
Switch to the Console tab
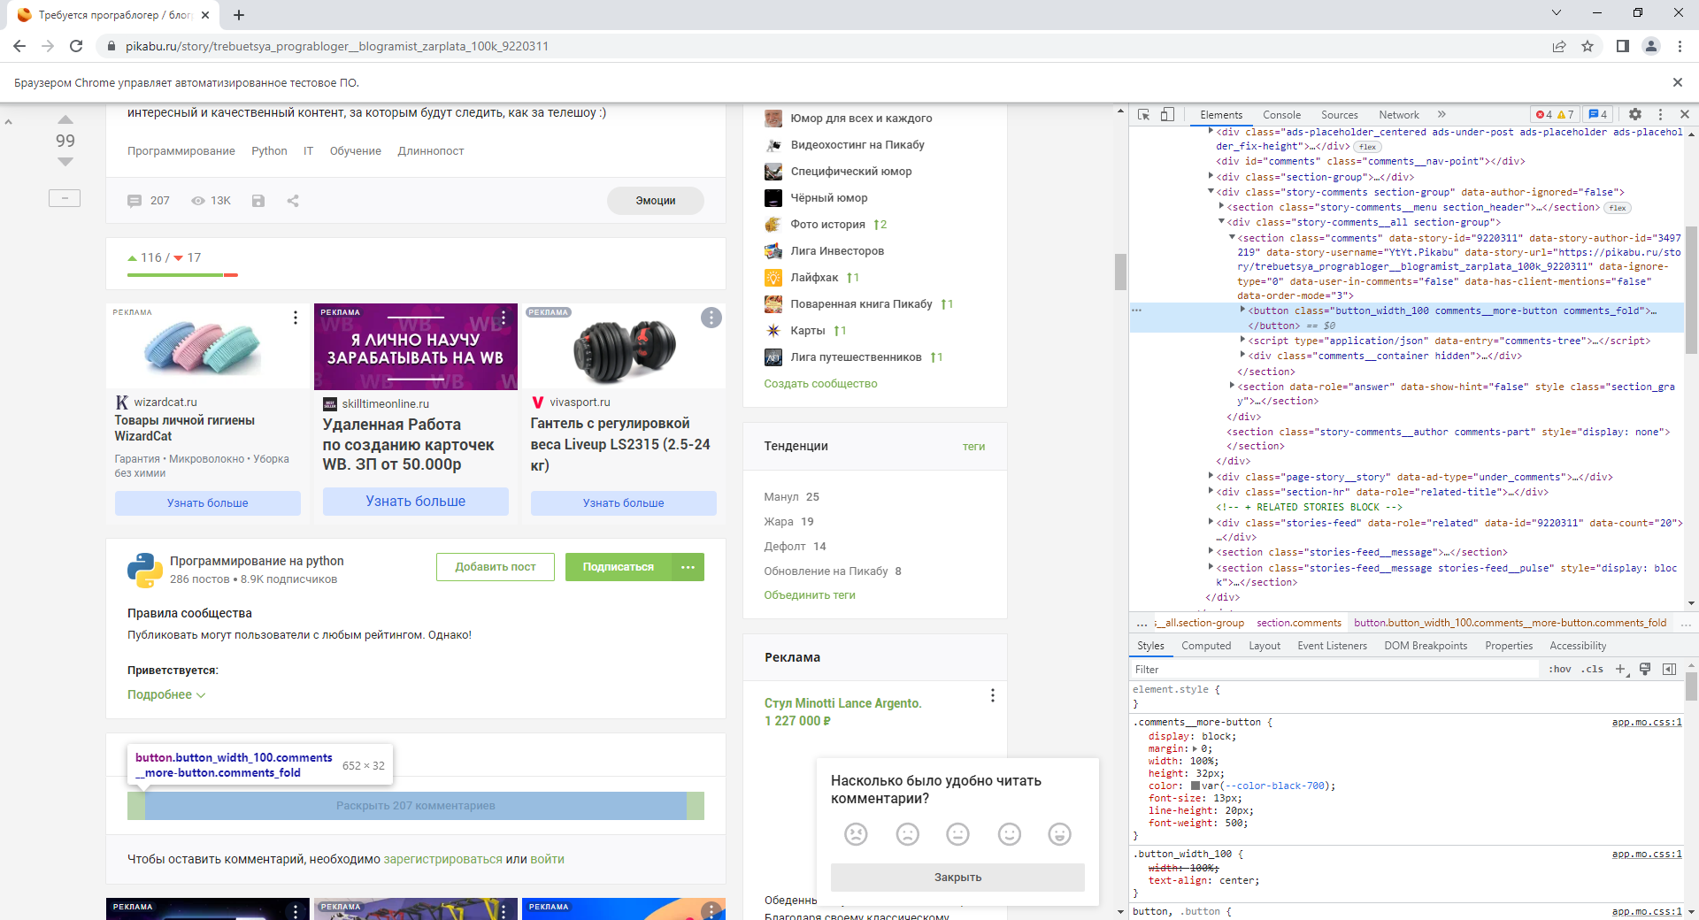tap(1281, 115)
